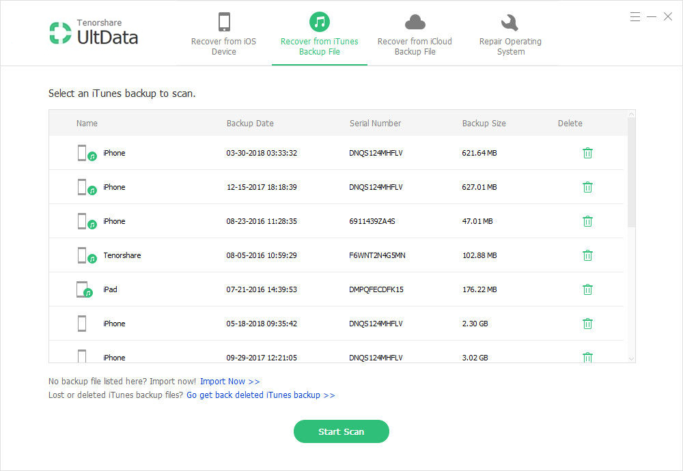Viewport: 683px width, 471px height.
Task: Click the Tenorshare UltData logo
Action: tap(94, 32)
